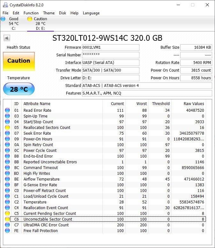The width and height of the screenshot is (215, 248).
Task: Click the blue status icon for Power-On Hours row
Action: (x=7, y=139)
